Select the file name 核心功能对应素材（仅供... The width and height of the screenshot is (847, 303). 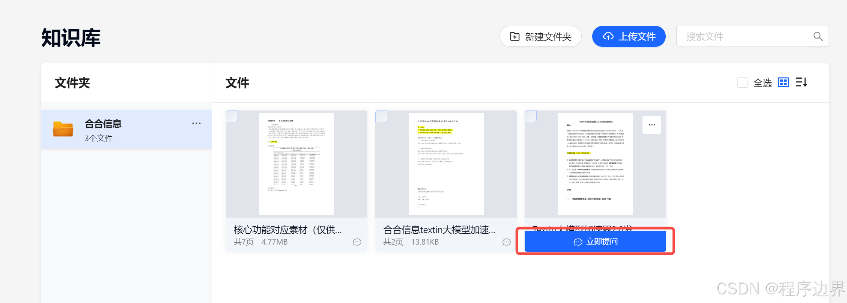(x=287, y=230)
